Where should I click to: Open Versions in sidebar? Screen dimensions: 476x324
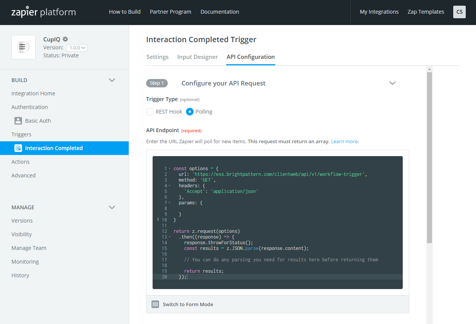point(22,221)
